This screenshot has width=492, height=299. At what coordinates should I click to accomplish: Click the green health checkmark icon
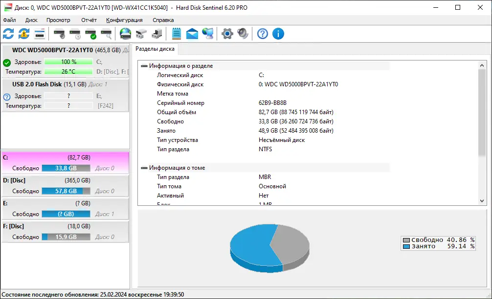pyautogui.click(x=7, y=62)
